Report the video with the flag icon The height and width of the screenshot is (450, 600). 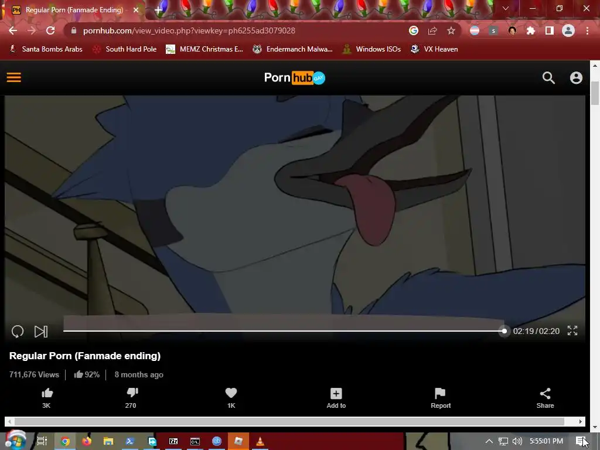[441, 398]
